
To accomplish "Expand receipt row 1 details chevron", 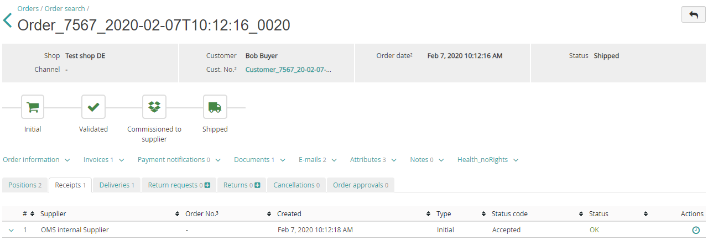I will click(x=11, y=230).
